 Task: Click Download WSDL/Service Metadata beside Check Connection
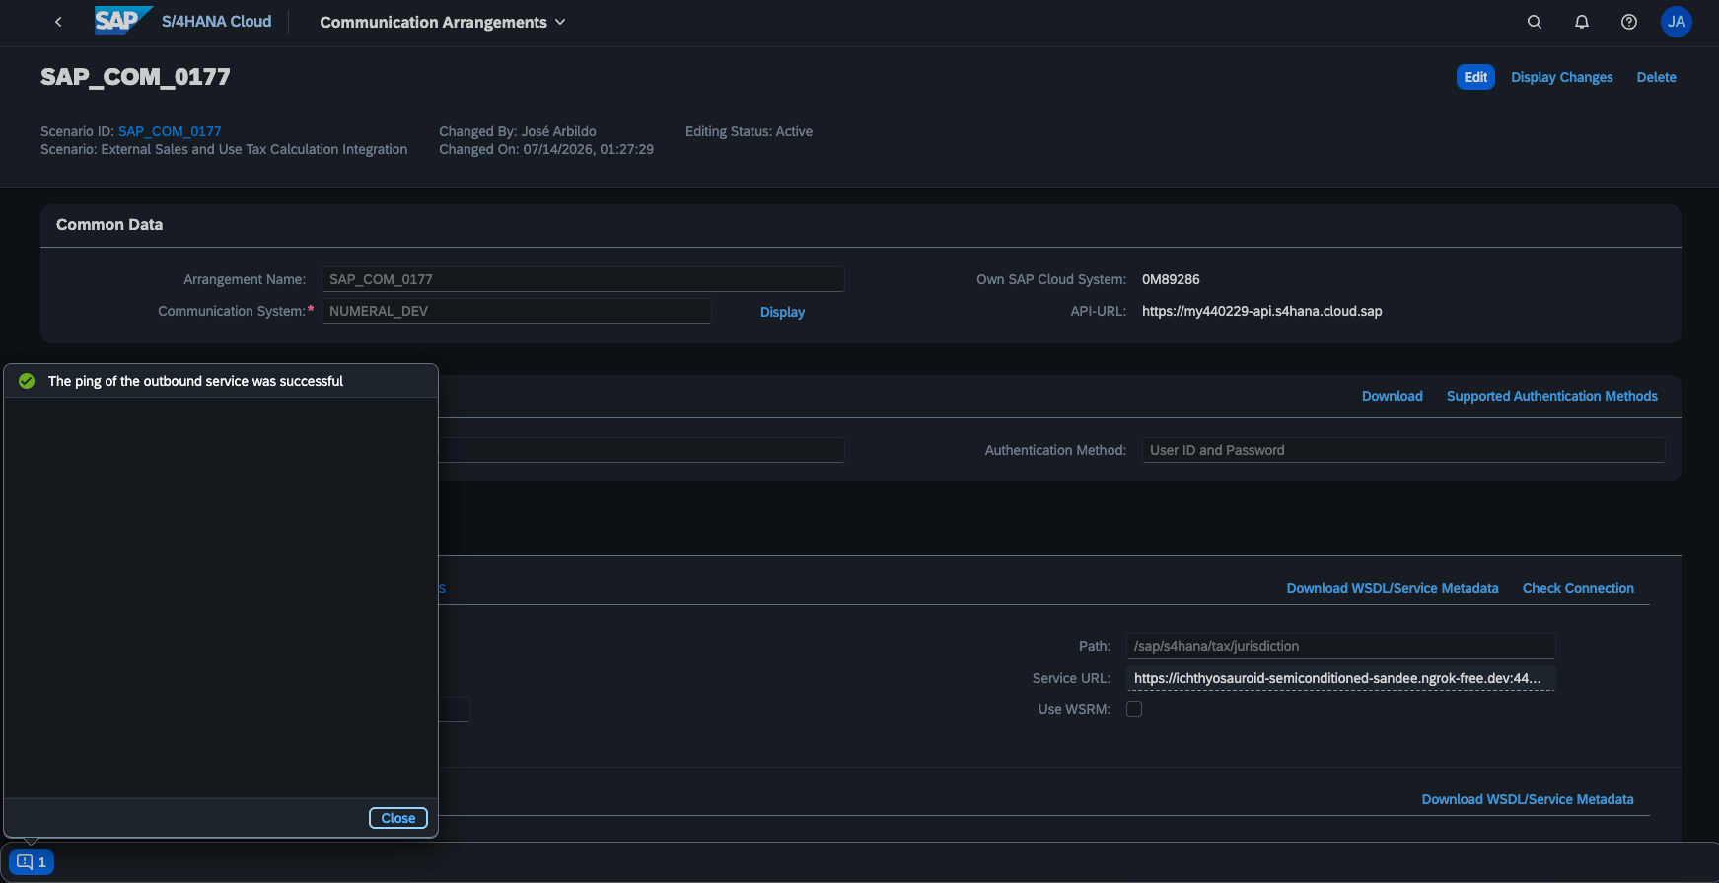[x=1393, y=588]
